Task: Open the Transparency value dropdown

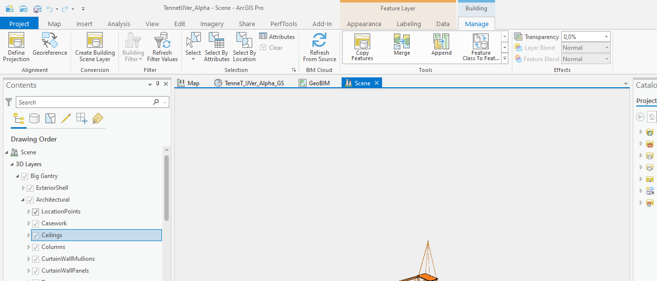Action: pyautogui.click(x=606, y=36)
